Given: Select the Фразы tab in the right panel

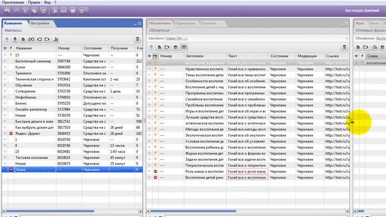Looking at the screenshot, I should [x=360, y=23].
